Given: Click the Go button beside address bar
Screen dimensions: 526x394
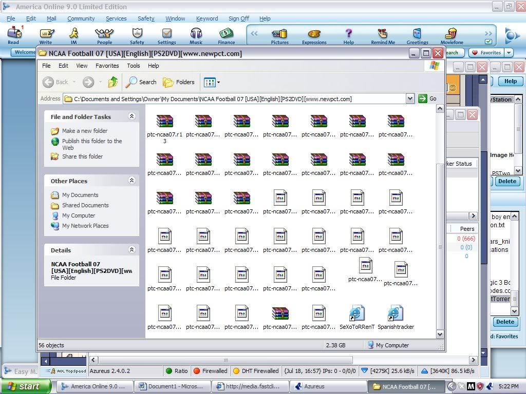Looking at the screenshot, I should 427,98.
